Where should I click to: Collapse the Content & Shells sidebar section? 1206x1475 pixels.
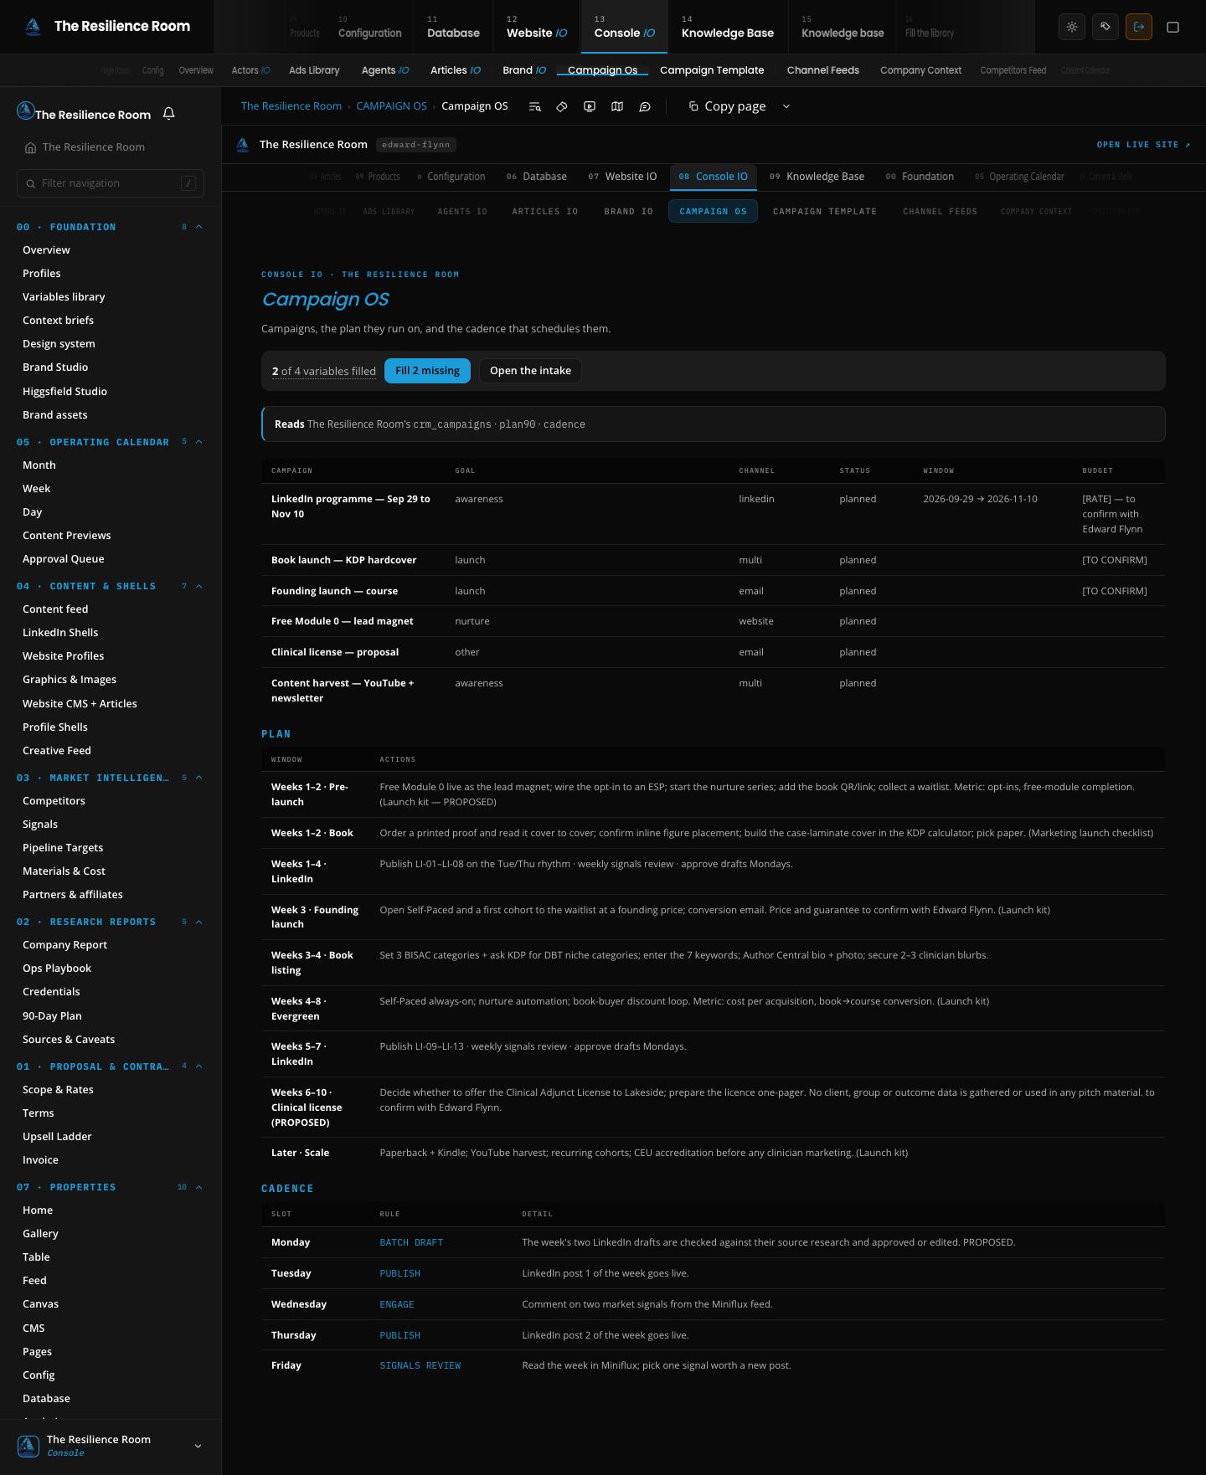(199, 586)
